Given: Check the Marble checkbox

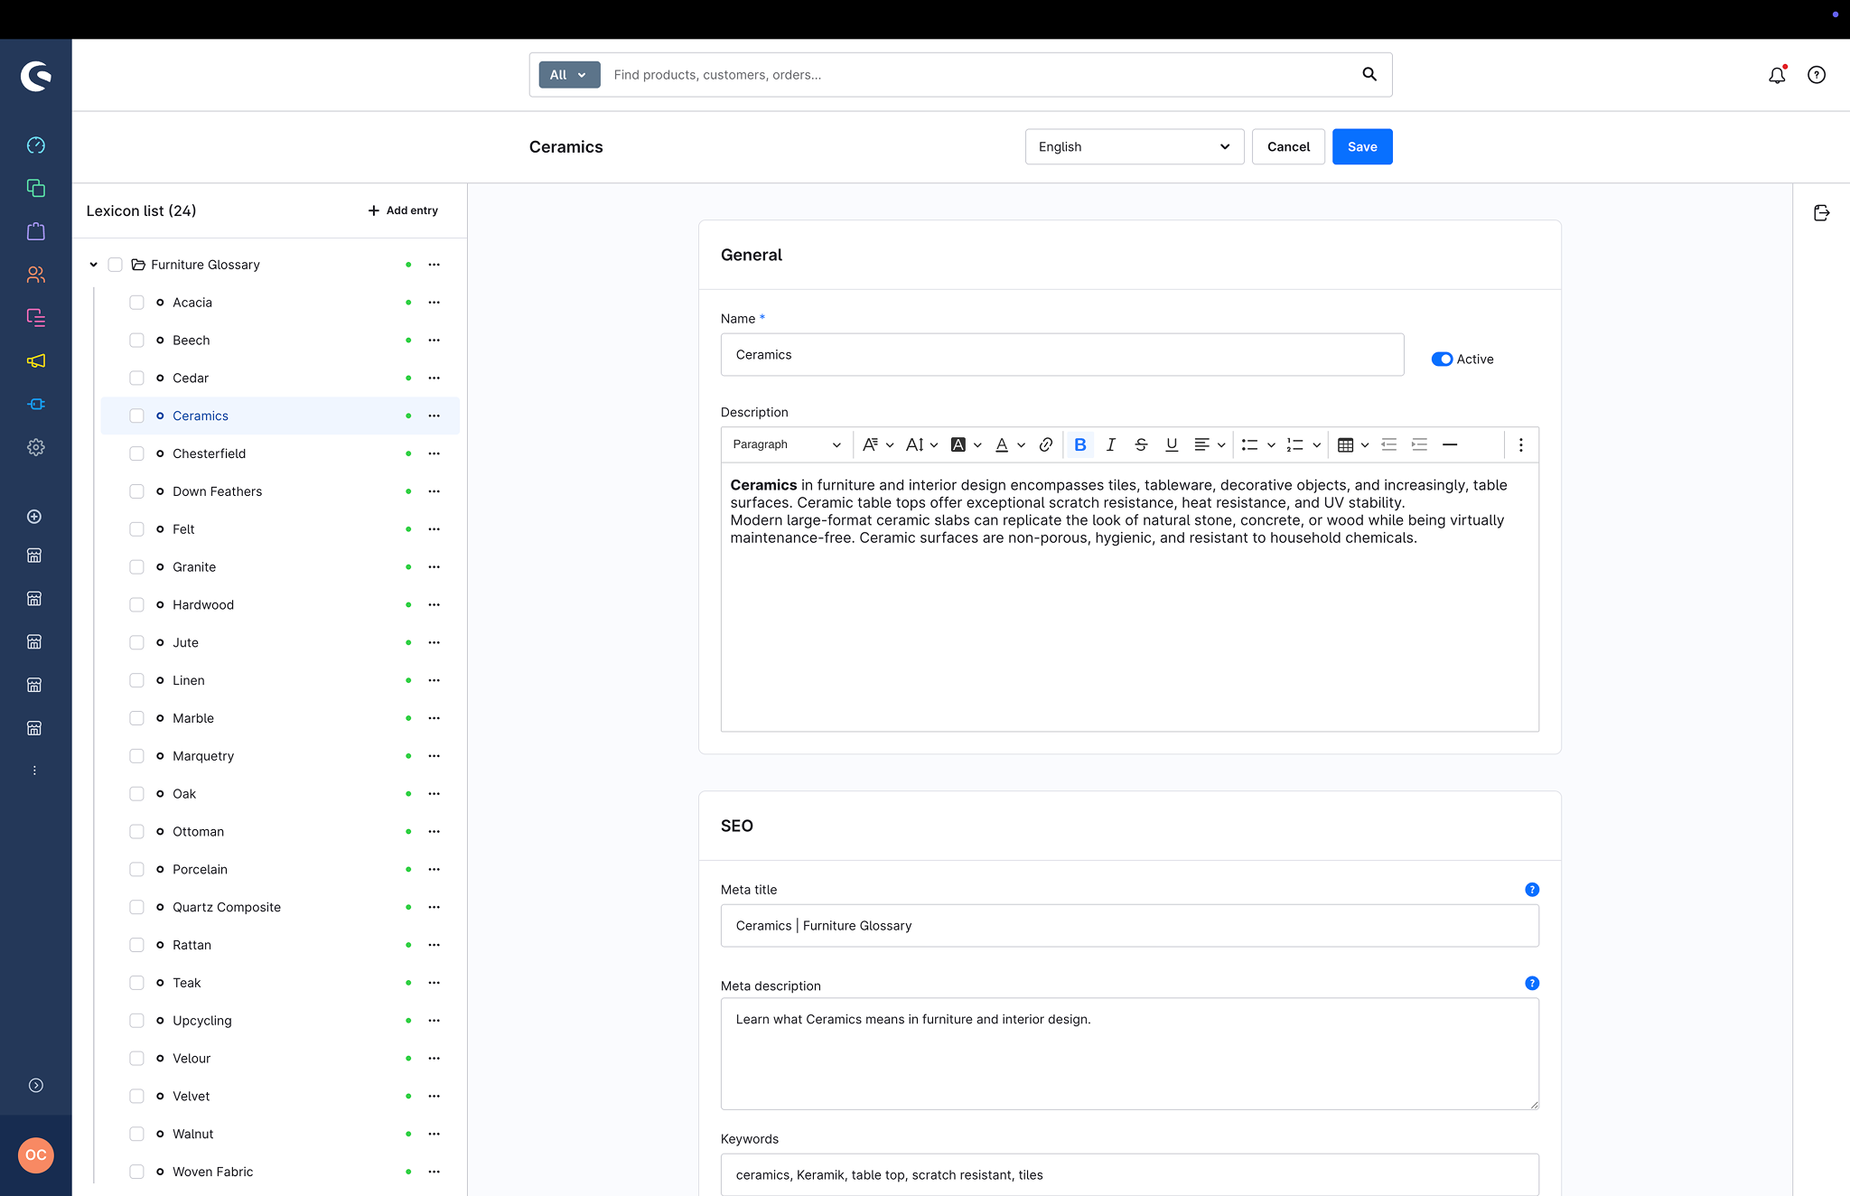Looking at the screenshot, I should click(x=136, y=718).
